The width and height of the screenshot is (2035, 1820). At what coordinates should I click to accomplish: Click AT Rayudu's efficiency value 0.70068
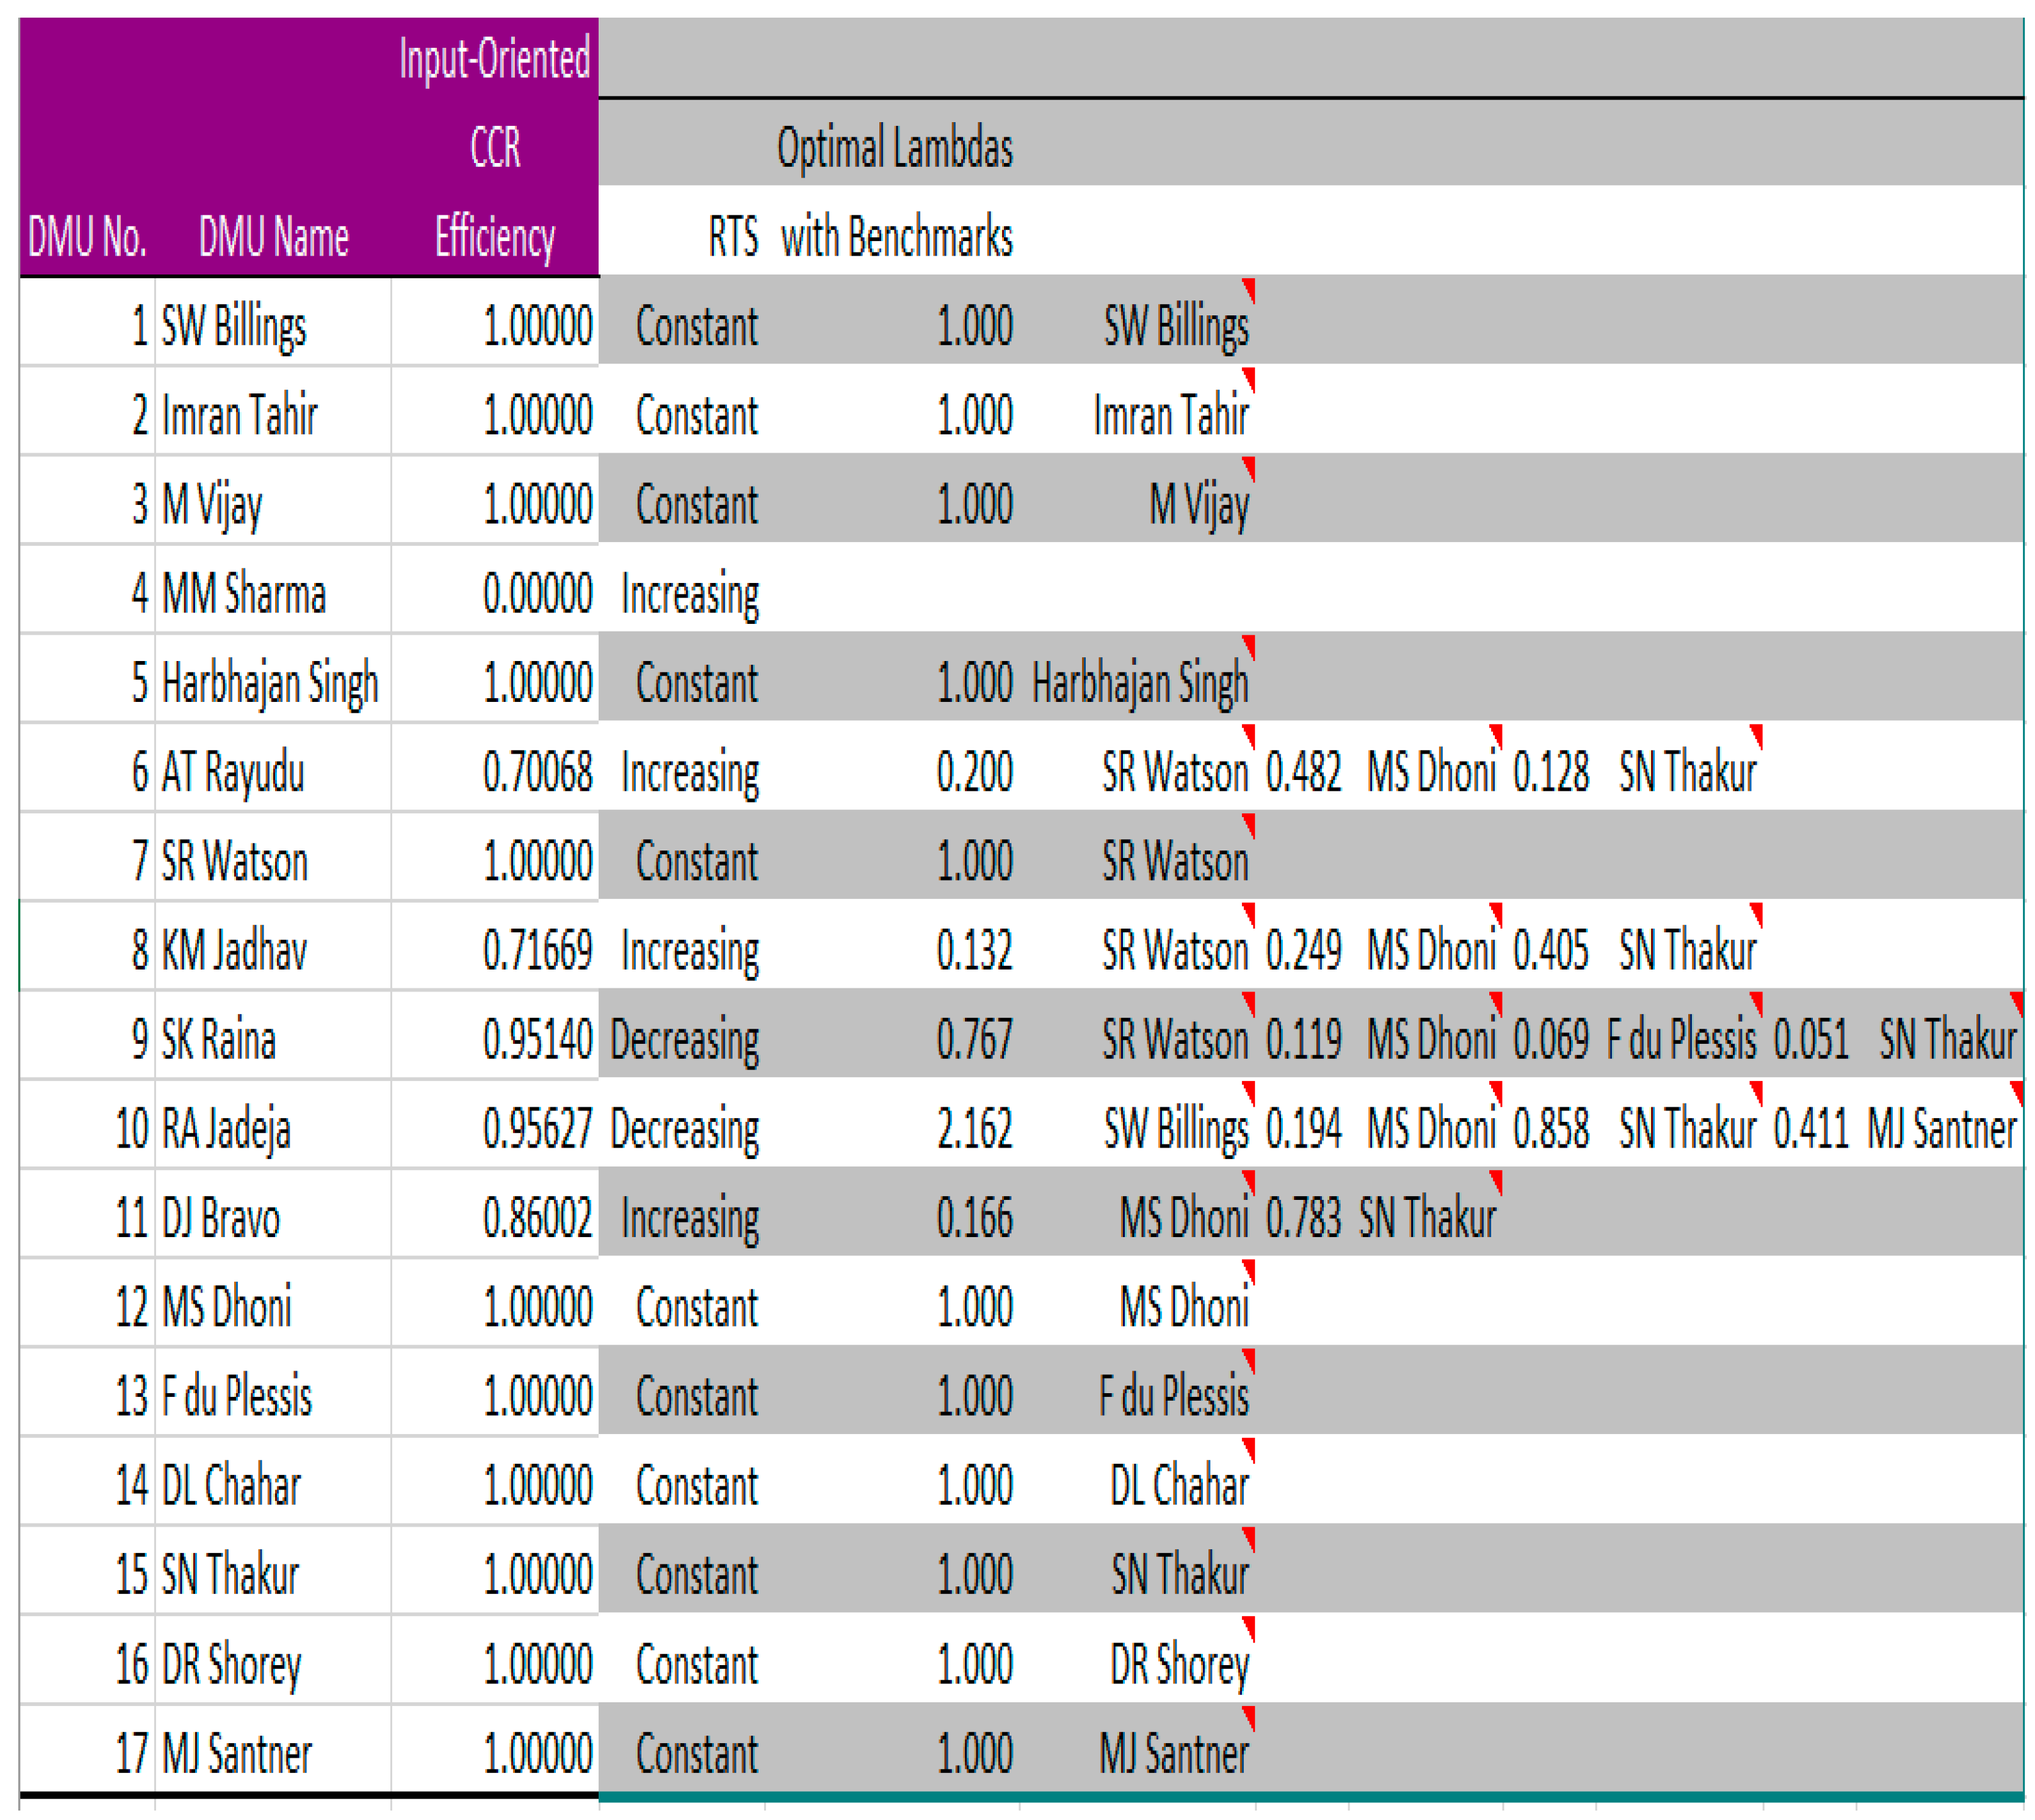(x=537, y=772)
